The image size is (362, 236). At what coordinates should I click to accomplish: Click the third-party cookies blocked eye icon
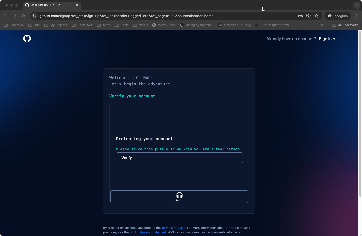pos(308,16)
